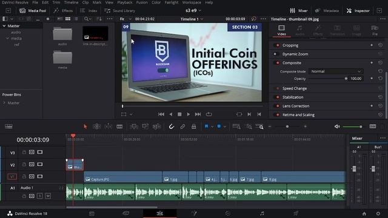Select the Video tab in Inspector
The height and width of the screenshot is (218, 388).
pyautogui.click(x=281, y=30)
